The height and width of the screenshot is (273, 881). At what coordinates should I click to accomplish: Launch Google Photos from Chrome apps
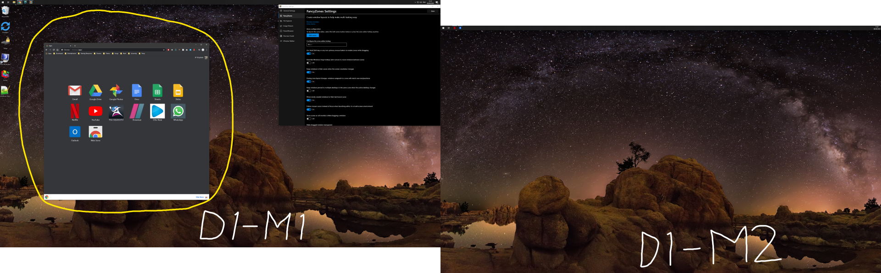tap(116, 91)
